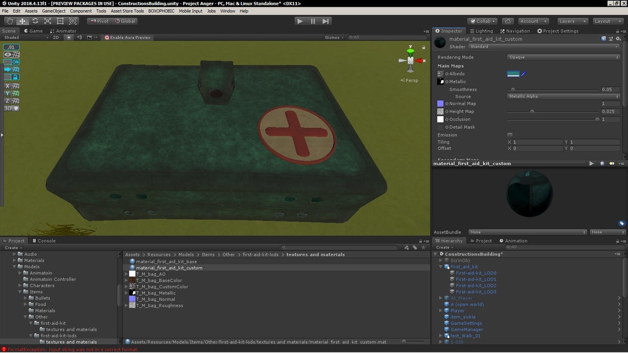The width and height of the screenshot is (628, 353).
Task: Click the Collab button
Action: click(x=482, y=21)
